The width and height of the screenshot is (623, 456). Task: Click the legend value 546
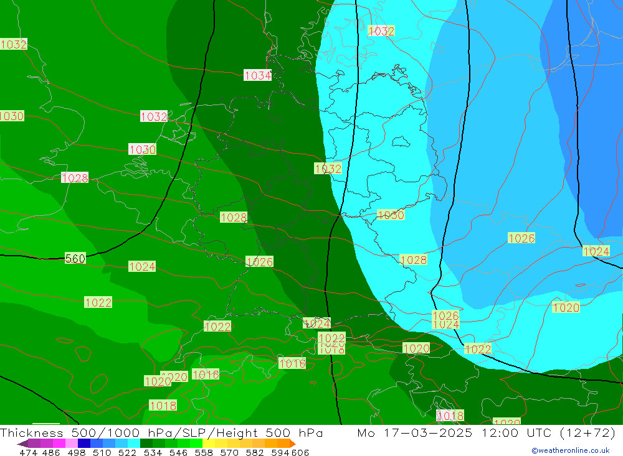pos(178,452)
